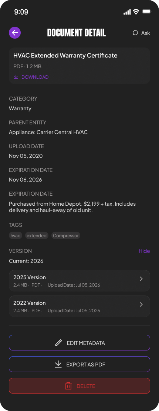The width and height of the screenshot is (159, 411).
Task: Select the hvac tag chip
Action: pyautogui.click(x=15, y=236)
